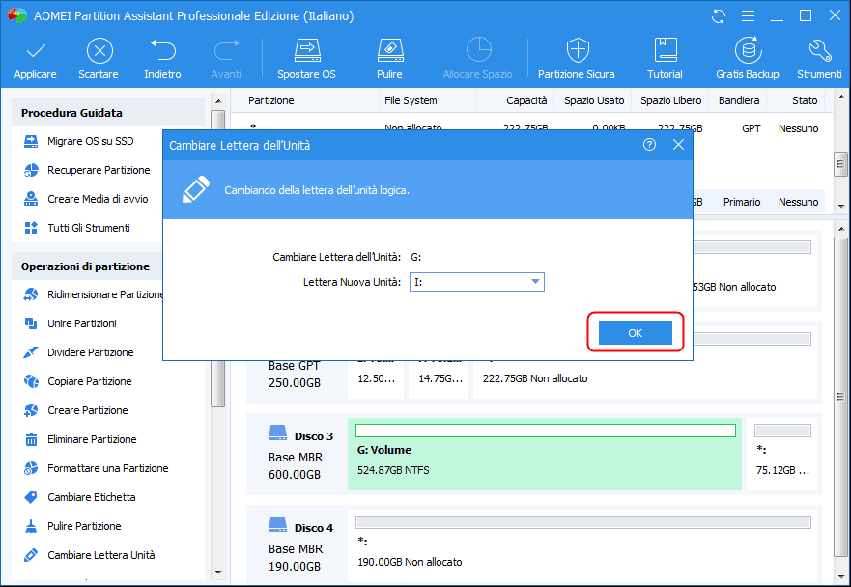
Task: Click the refresh icon in title bar
Action: [x=718, y=16]
